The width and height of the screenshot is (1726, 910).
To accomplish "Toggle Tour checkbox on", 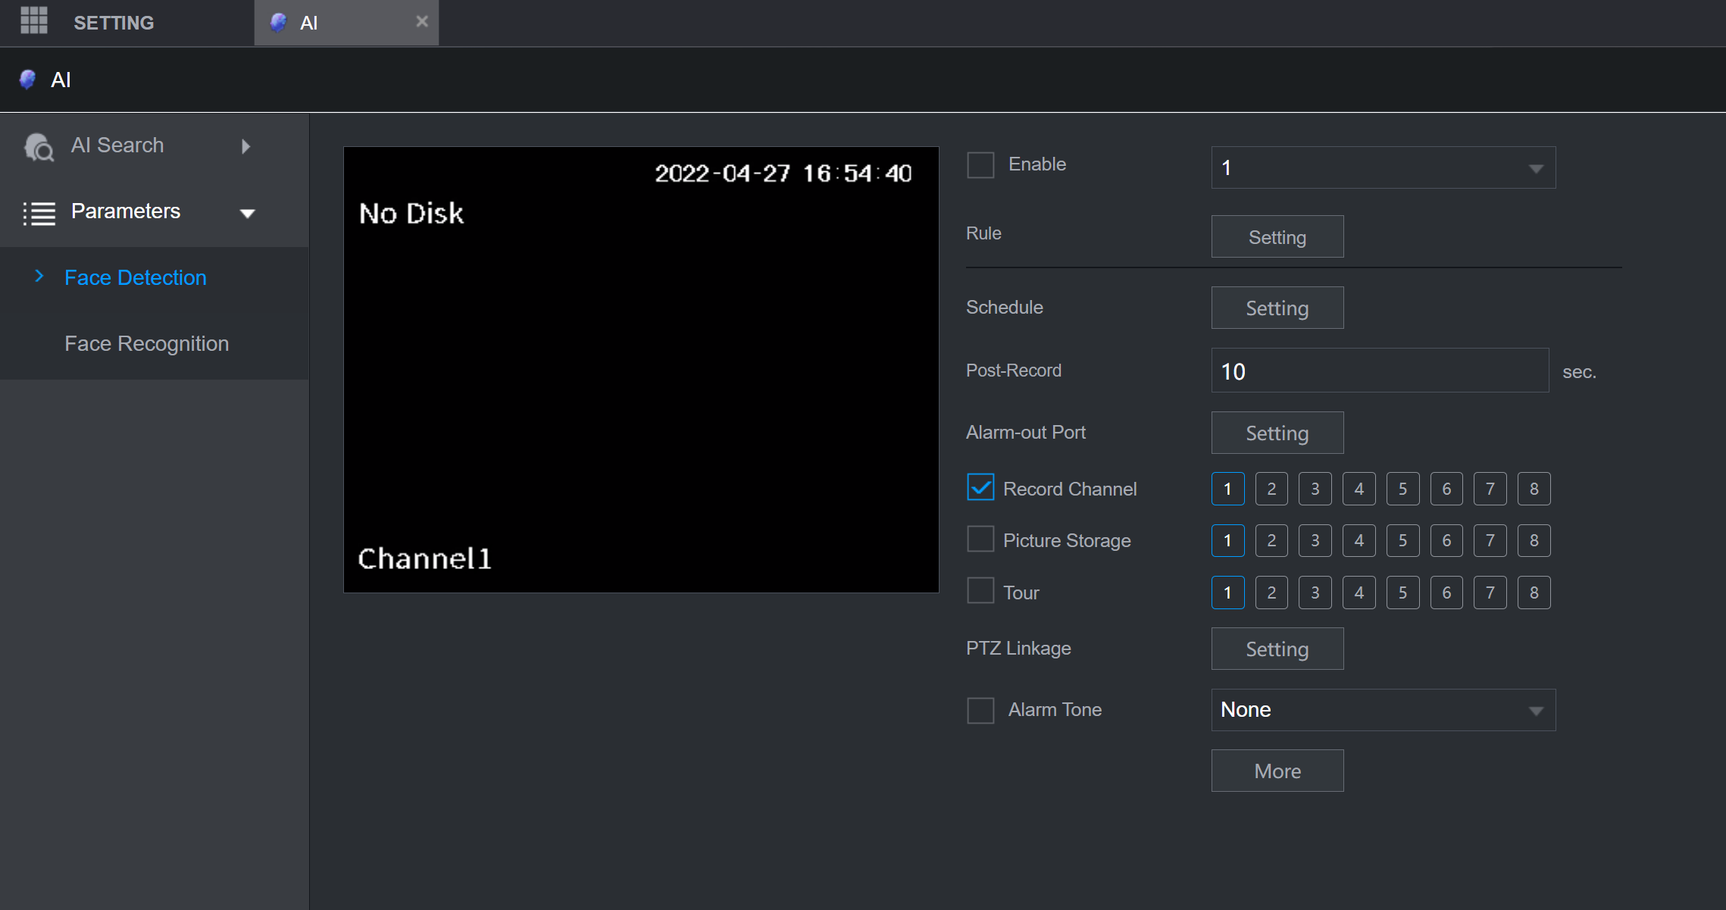I will [x=980, y=592].
